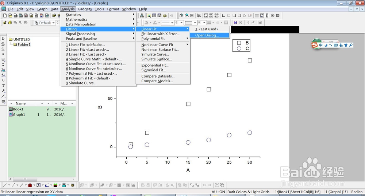Select Graph1 in project list

(19, 114)
